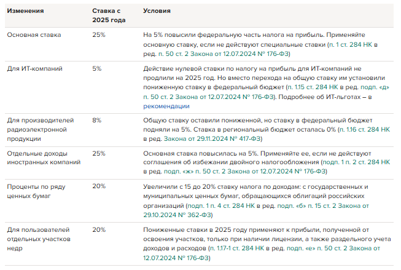
Task: Open link '29.10.2024 № 362-ФЗ'
Action: coord(177,215)
